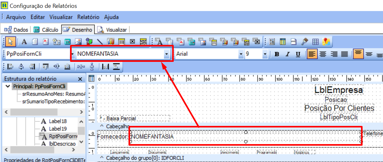Open the Arial font name dropdown

pos(241,54)
